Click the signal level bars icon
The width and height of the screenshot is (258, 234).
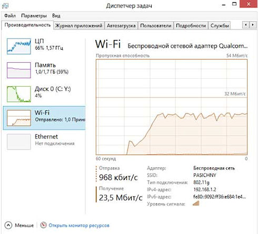(x=196, y=203)
